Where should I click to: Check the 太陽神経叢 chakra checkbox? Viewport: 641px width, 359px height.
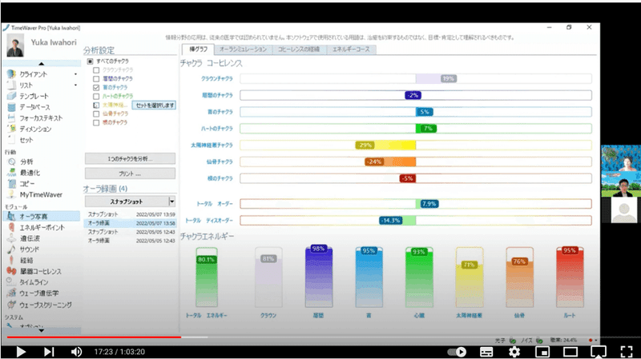pyautogui.click(x=96, y=106)
